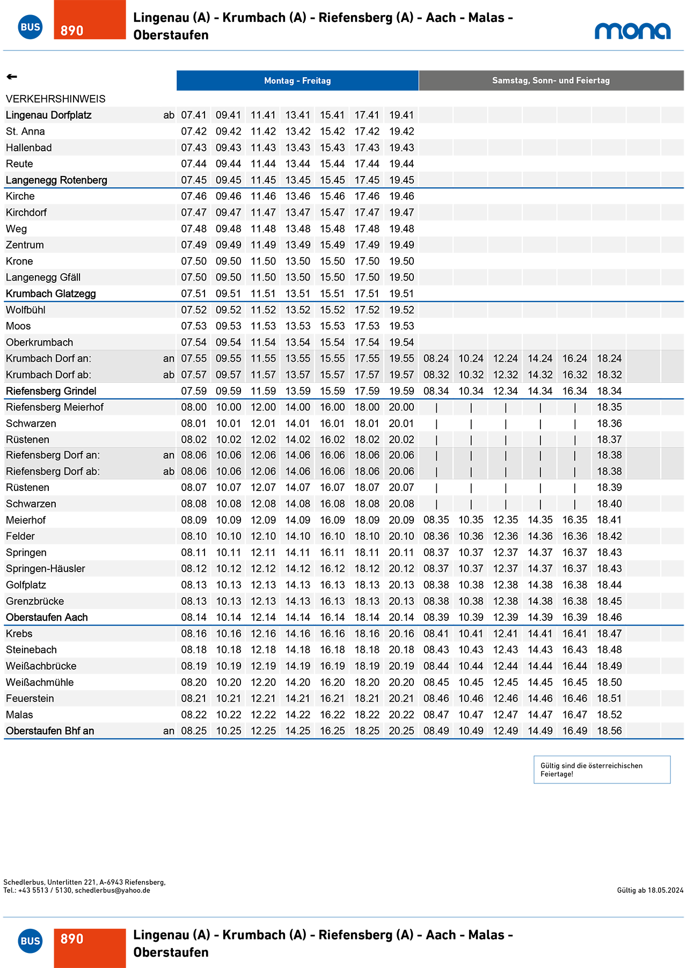The image size is (687, 968).
Task: Click the 08.24 Saturday arrival at Krumbach Dorf
Action: 436,358
